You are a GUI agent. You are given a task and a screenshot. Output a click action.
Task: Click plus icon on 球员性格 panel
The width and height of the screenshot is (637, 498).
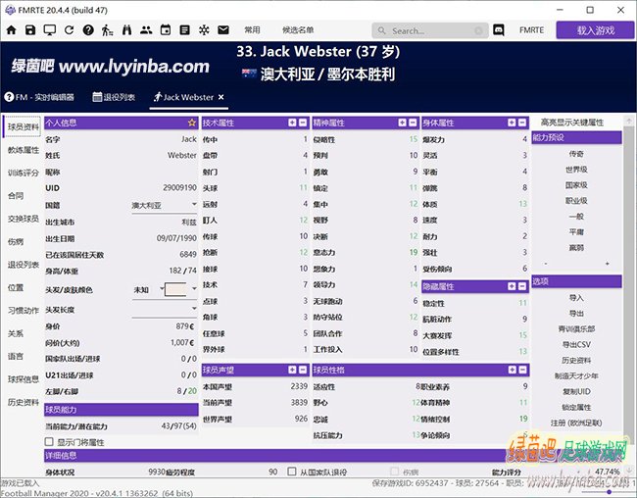(512, 370)
